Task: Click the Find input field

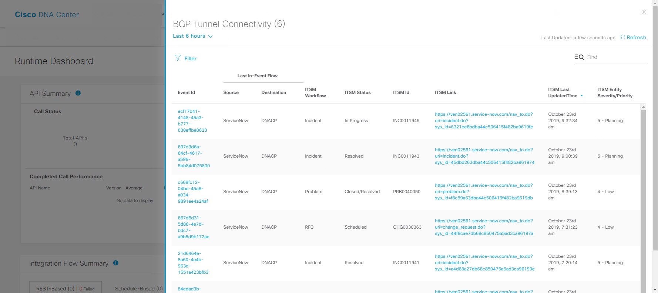Action: tap(616, 57)
